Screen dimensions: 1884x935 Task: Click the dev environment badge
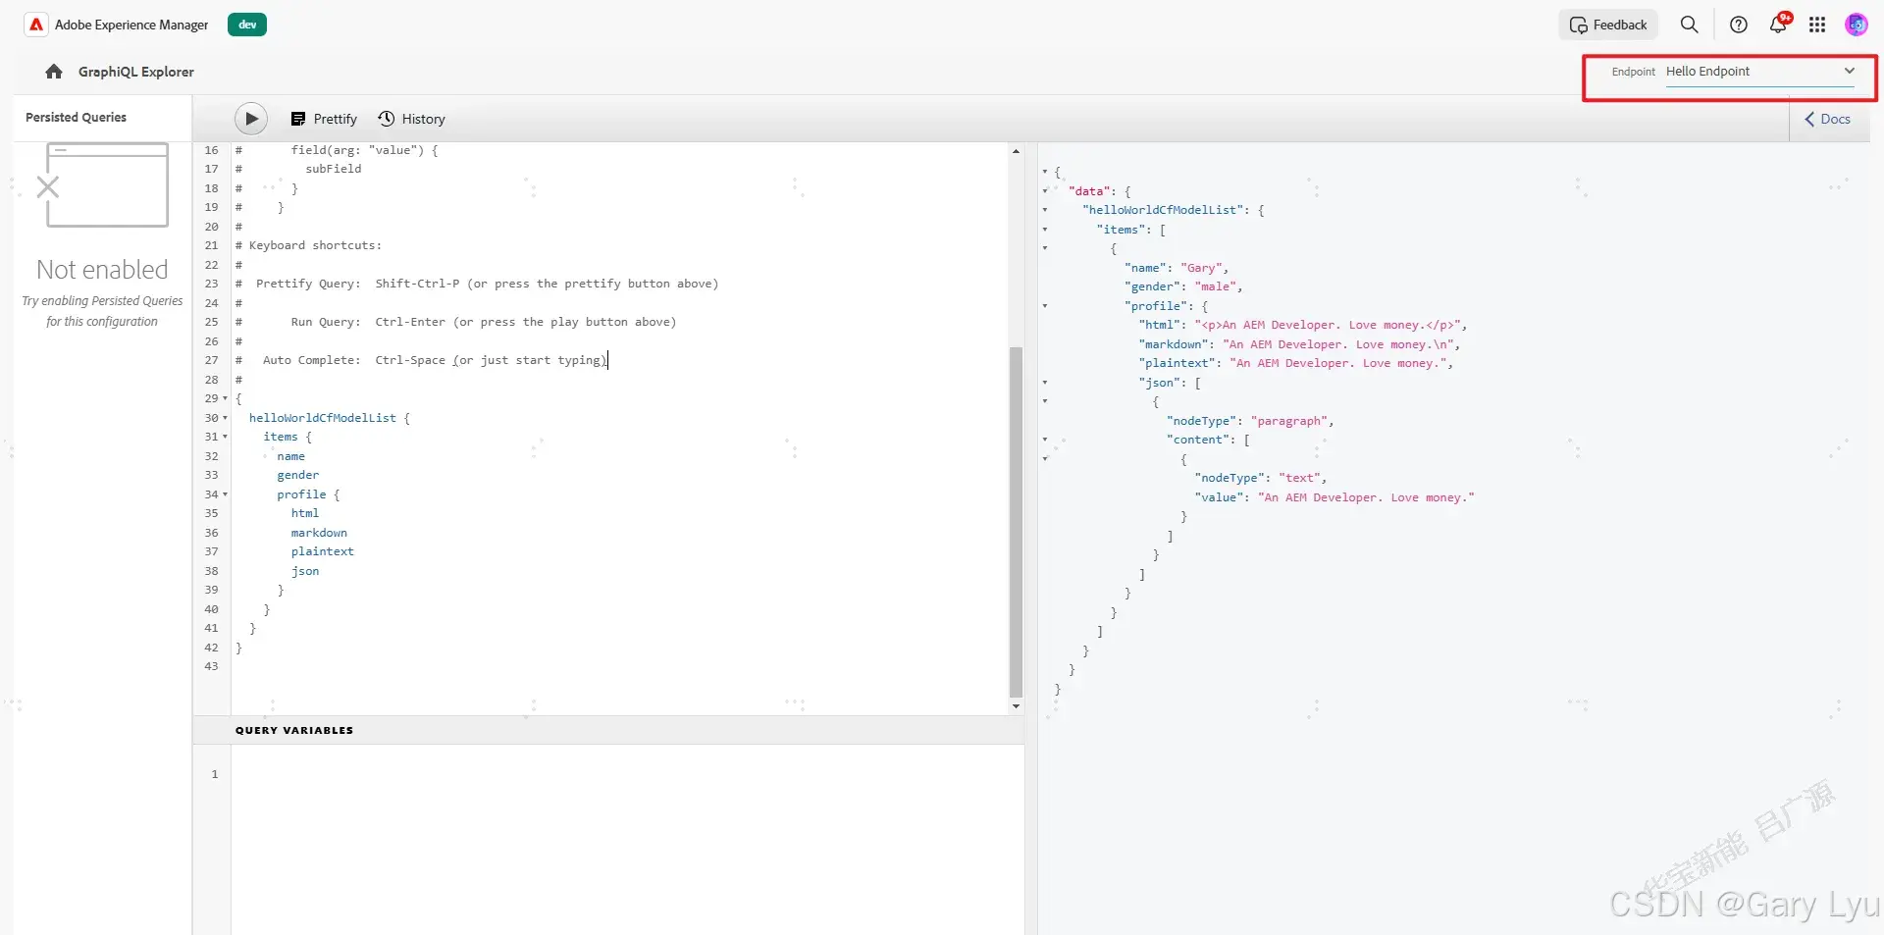pyautogui.click(x=247, y=25)
